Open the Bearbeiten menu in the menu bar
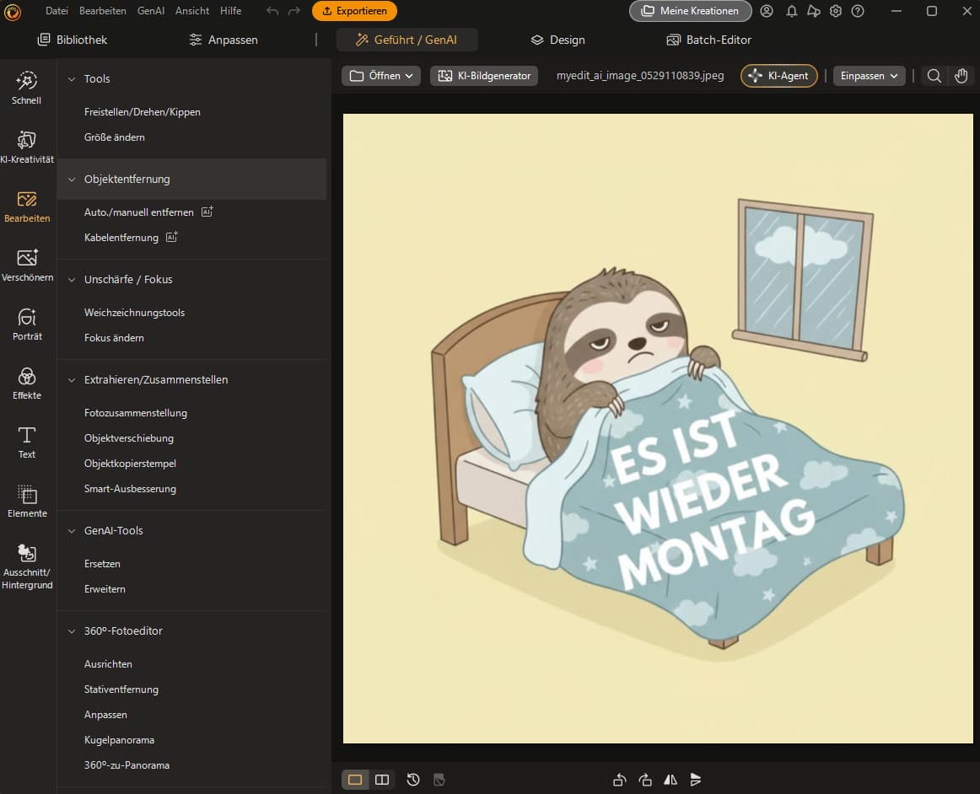This screenshot has height=794, width=980. 103,11
